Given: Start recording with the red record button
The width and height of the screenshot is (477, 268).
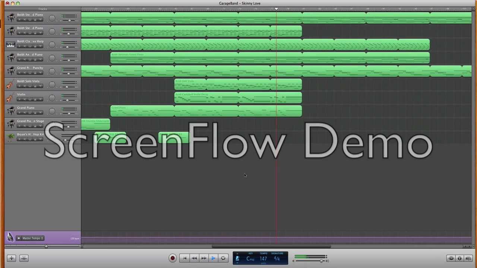Looking at the screenshot, I should (x=173, y=258).
